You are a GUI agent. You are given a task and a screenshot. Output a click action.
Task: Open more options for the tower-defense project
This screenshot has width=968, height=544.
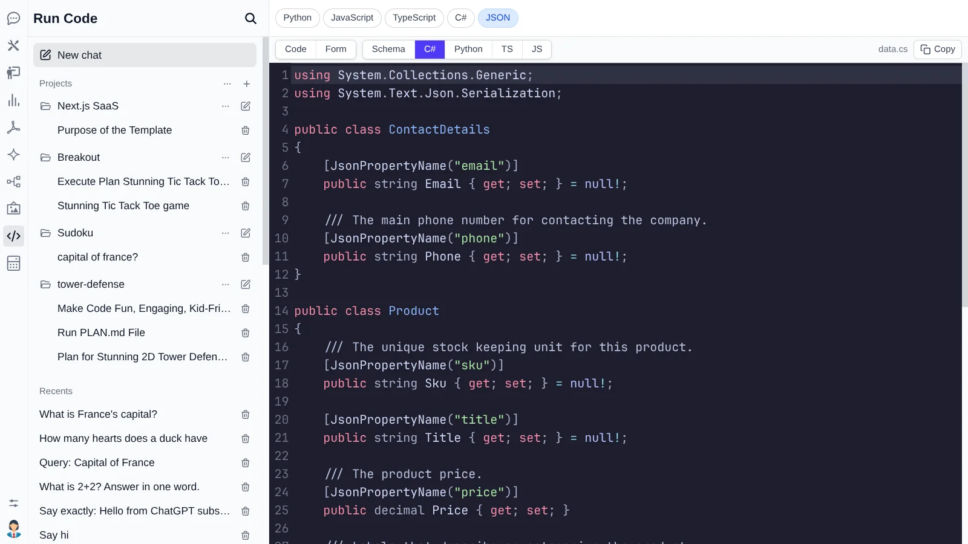[226, 285]
